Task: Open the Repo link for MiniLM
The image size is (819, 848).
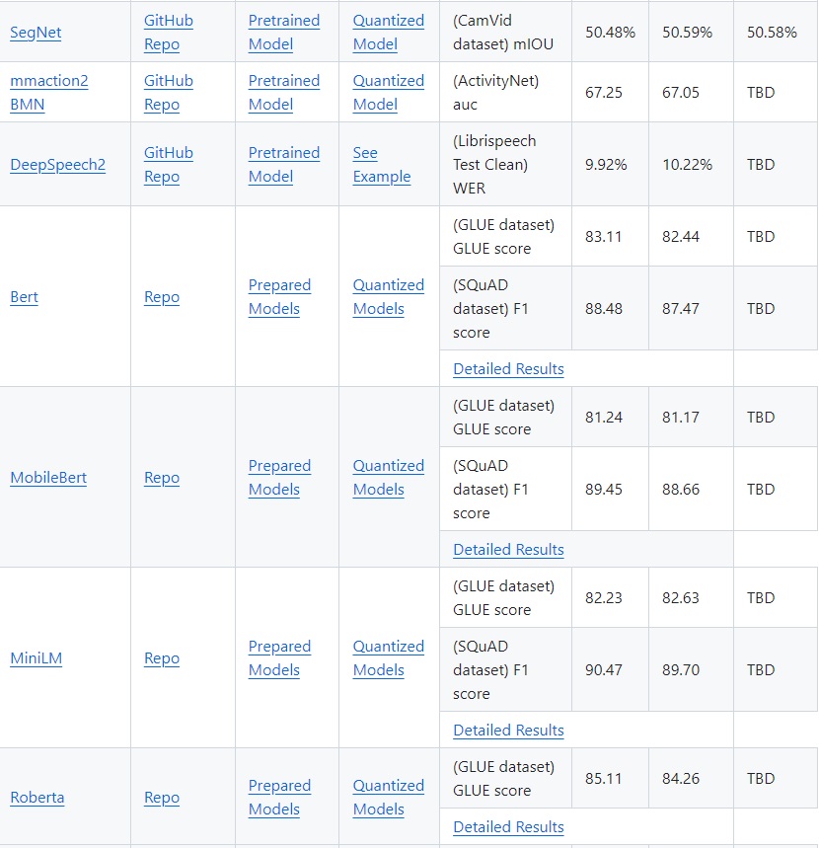Action: tap(162, 657)
